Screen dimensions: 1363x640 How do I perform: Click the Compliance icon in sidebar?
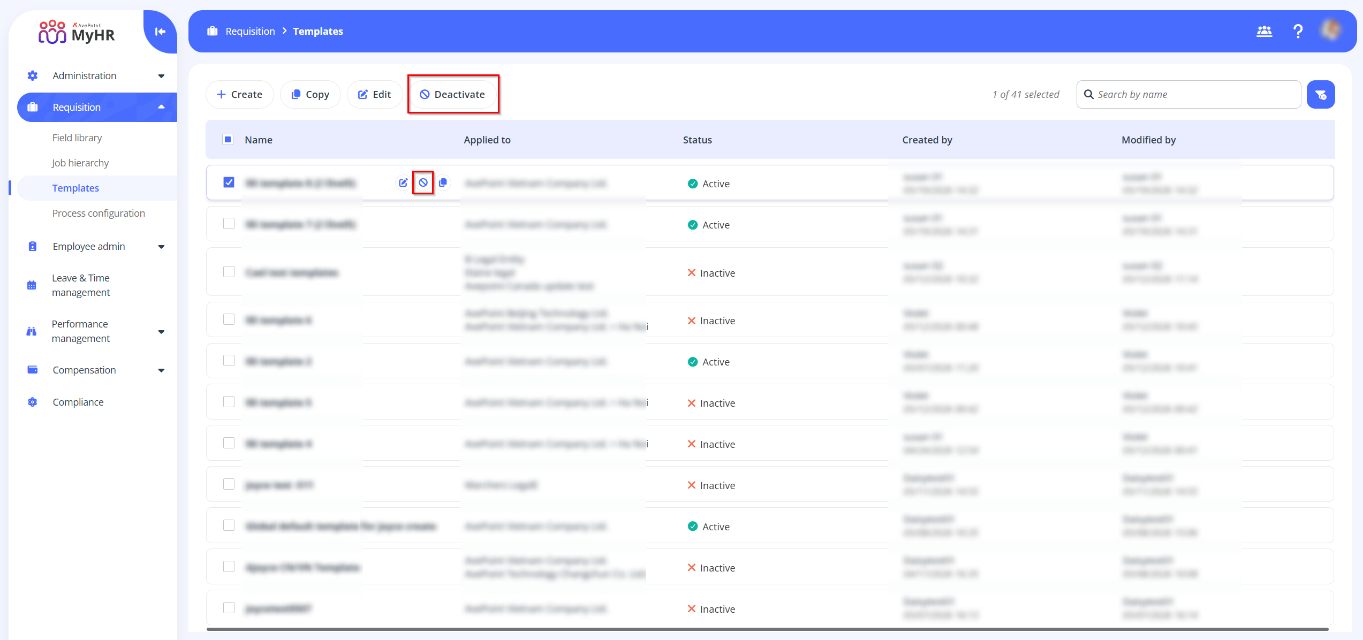click(x=33, y=402)
